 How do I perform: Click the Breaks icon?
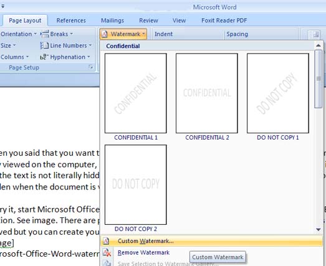[44, 34]
